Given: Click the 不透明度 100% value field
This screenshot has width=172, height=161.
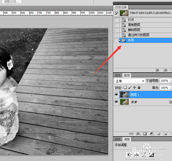Looking at the screenshot, I should tap(165, 81).
